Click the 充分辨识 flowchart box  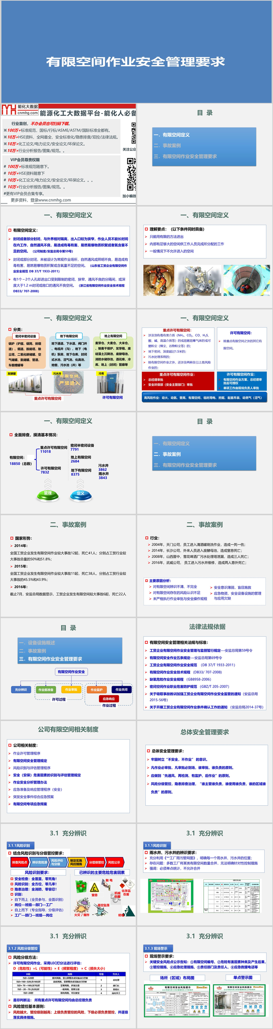pos(21,690)
